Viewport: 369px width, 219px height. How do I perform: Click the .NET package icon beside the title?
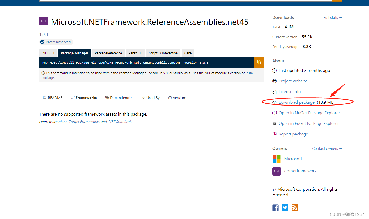[x=43, y=21]
